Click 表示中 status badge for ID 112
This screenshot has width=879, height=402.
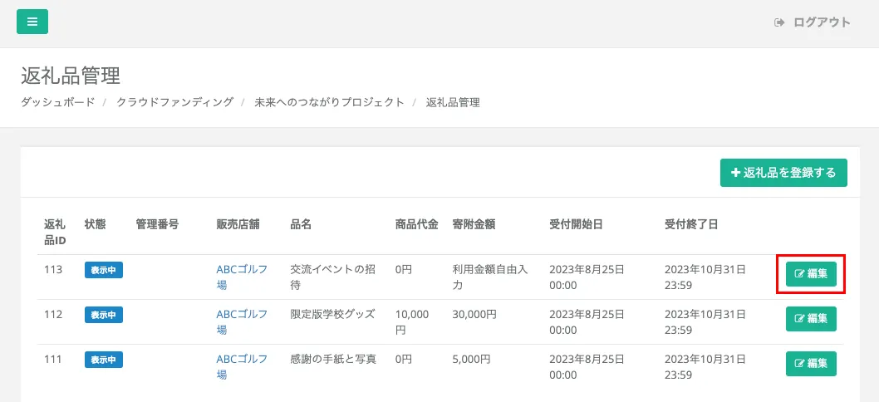[x=104, y=315]
